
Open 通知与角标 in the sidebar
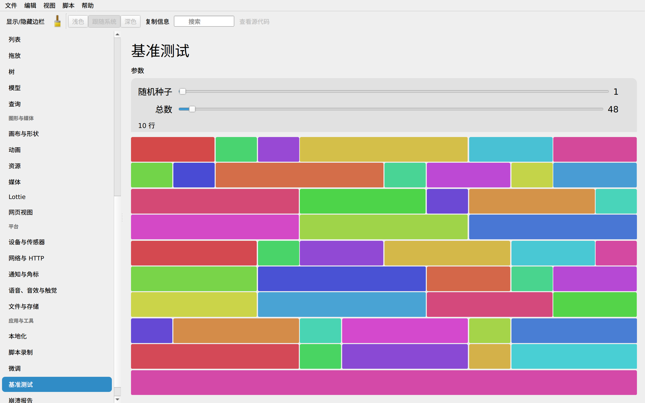click(x=57, y=274)
